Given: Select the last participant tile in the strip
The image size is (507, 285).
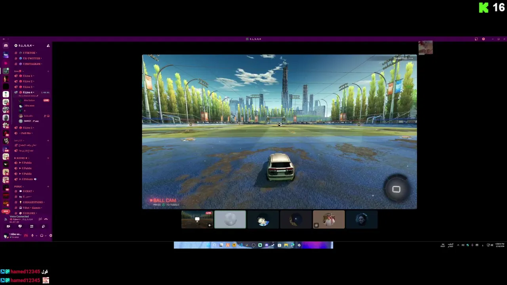Looking at the screenshot, I should pyautogui.click(x=362, y=220).
